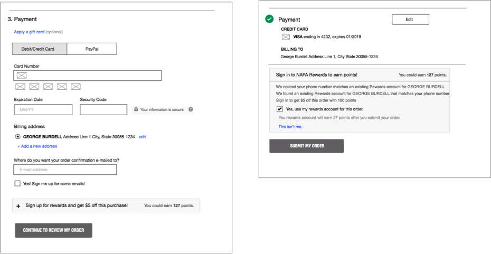Open the Apply a gift card link
Viewport: 491px width, 254px height.
pos(29,32)
